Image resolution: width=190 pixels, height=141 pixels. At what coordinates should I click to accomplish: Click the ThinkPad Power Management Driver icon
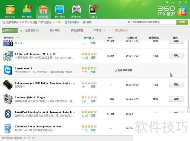pos(8,128)
